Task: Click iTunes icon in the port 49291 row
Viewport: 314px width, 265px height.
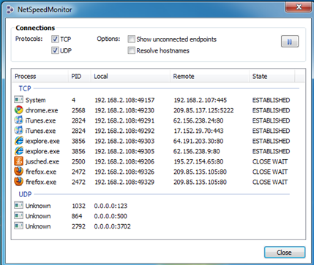Action: coord(18,120)
